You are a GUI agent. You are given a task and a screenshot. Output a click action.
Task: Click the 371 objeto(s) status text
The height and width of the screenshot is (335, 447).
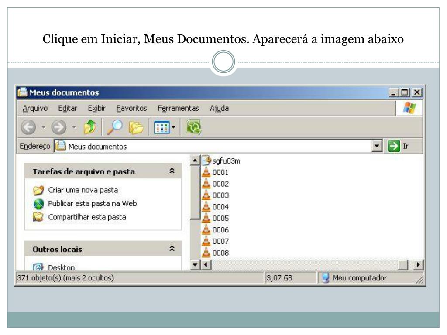65,278
